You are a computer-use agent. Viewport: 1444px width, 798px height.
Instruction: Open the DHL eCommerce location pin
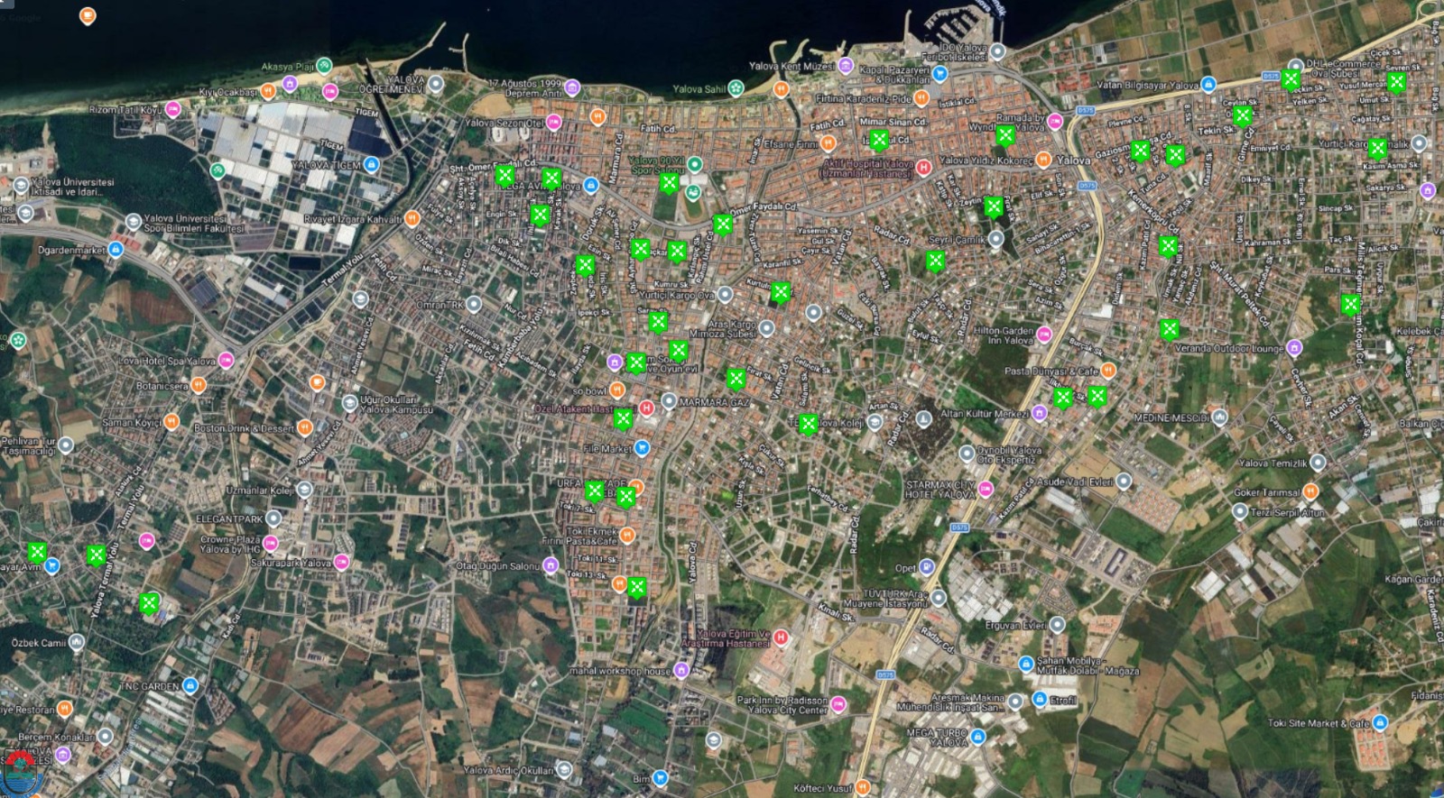click(x=1297, y=66)
